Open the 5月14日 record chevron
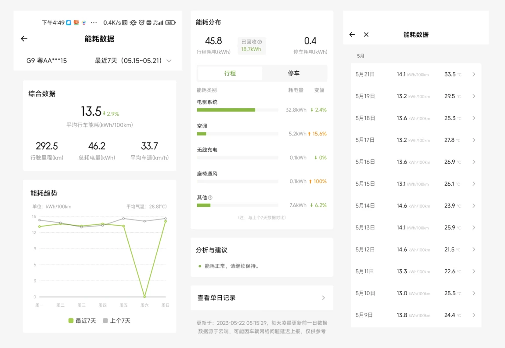This screenshot has height=348, width=505. [474, 205]
